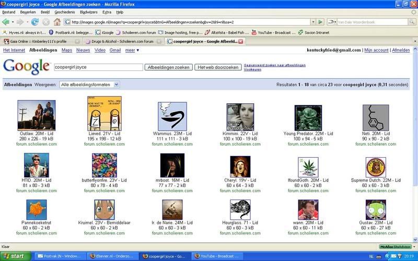Open Bewerken menu
Screen dimensions: 418x261
click(x=28, y=12)
